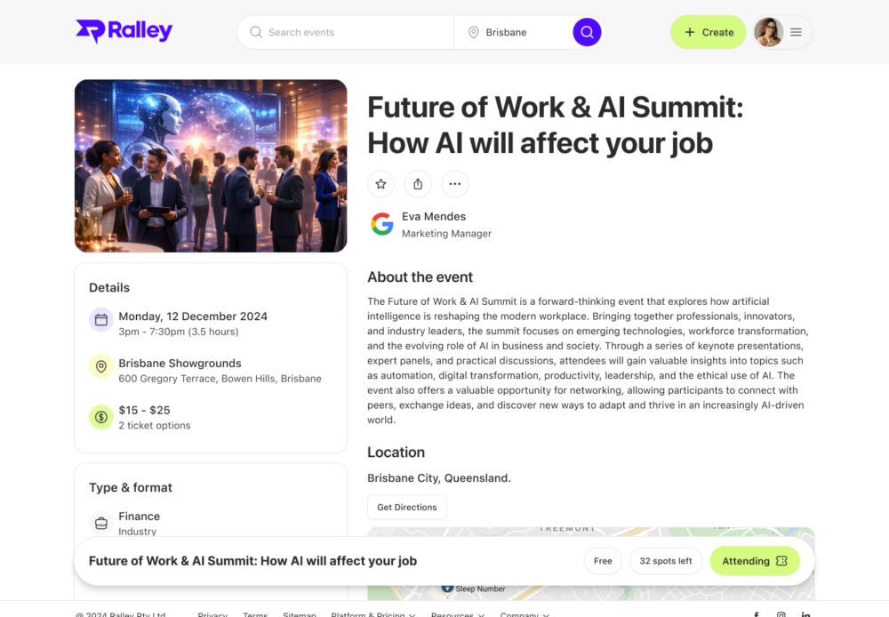Expand the Platform & Pricing footer menu

[x=371, y=614]
